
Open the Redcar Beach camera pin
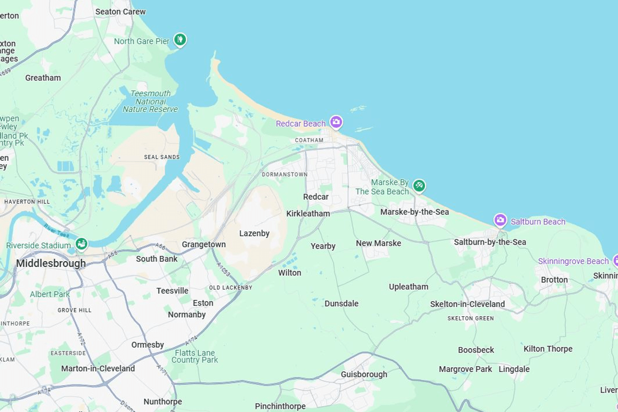coord(336,122)
